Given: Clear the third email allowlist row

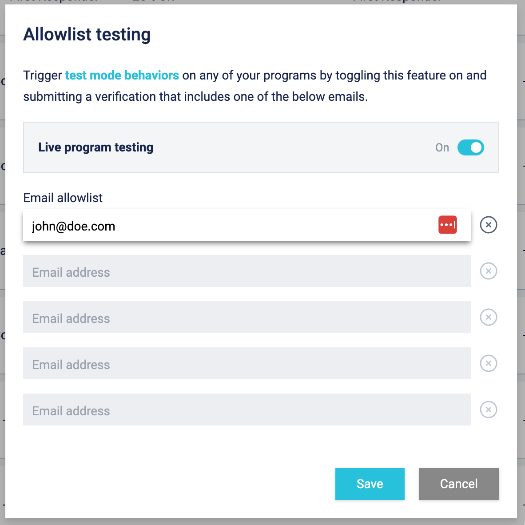Looking at the screenshot, I should pyautogui.click(x=488, y=317).
